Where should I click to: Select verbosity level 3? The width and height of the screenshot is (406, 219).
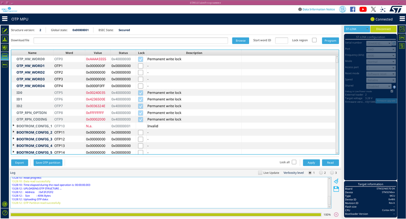pyautogui.click(x=332, y=173)
